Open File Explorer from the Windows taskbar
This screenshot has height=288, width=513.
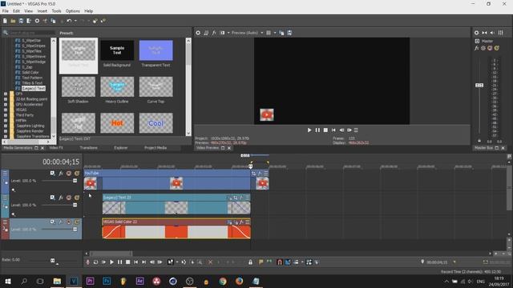coord(57,281)
